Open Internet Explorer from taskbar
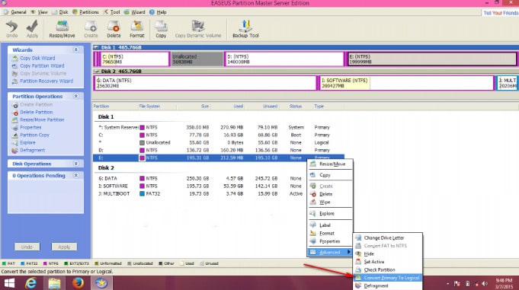 (30, 283)
